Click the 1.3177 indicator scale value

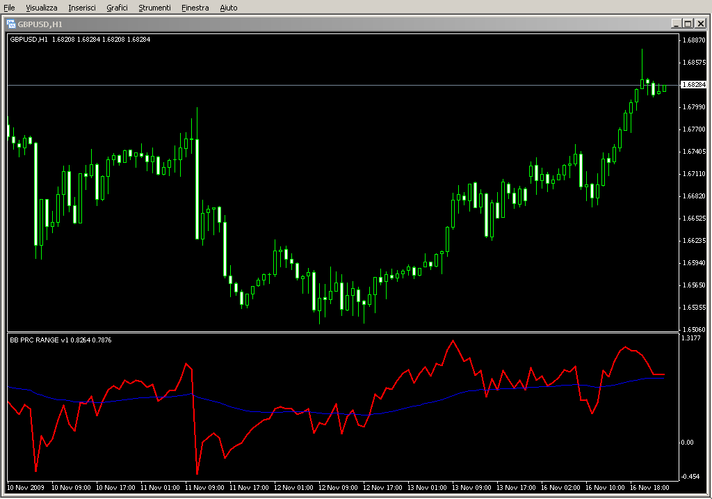click(691, 338)
